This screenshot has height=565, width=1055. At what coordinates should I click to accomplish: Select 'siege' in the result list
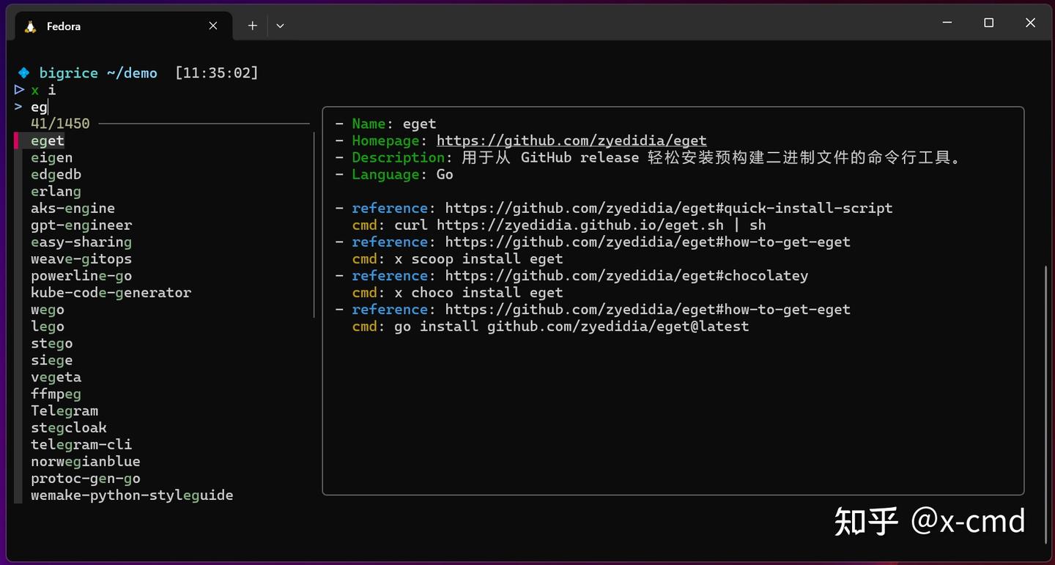(51, 359)
